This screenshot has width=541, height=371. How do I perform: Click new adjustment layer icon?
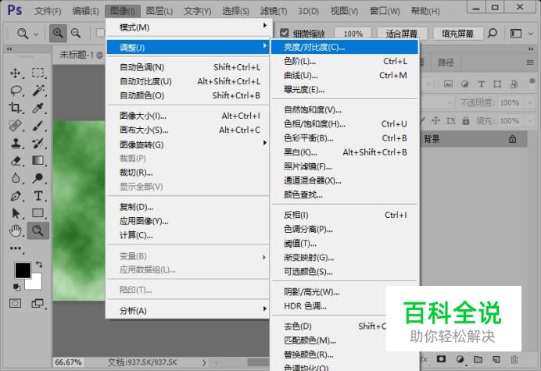click(x=460, y=359)
